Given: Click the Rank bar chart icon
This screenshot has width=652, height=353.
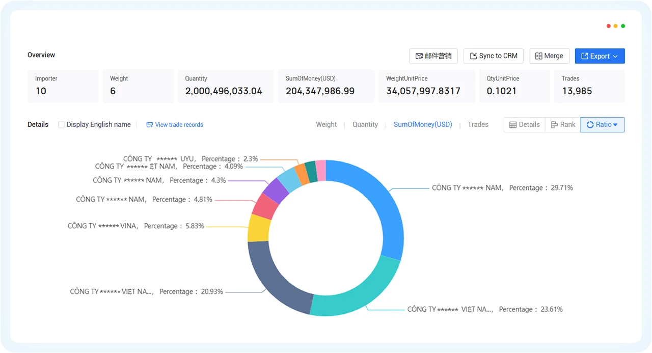Looking at the screenshot, I should point(555,125).
